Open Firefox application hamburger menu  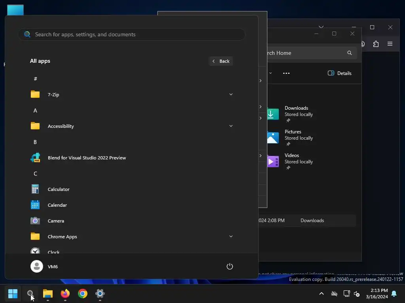(390, 44)
